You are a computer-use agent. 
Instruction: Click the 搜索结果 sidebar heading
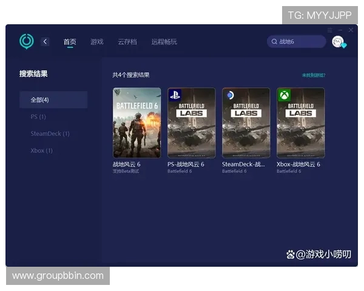[33, 74]
